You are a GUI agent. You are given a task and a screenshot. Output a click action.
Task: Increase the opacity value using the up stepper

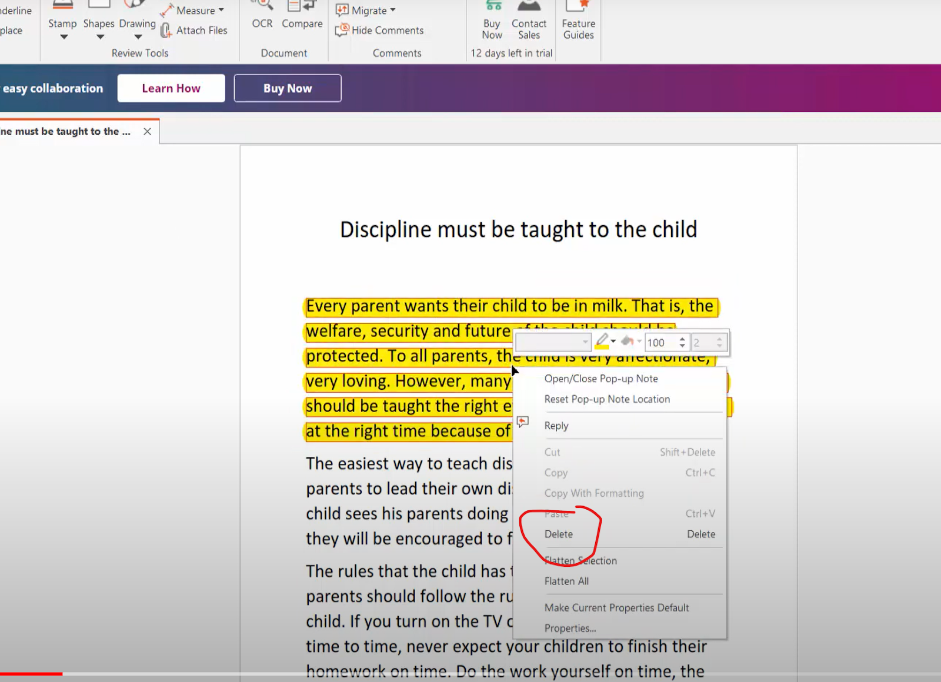(x=682, y=339)
